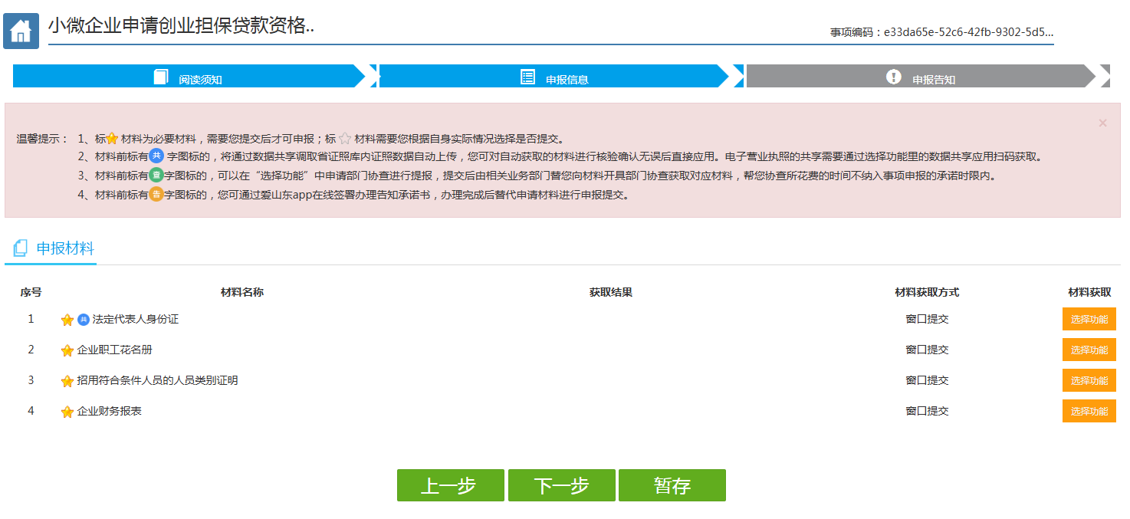Viewport: 1130px width, 519px height.
Task: Click the star beside 企业财务报表
Action: [67, 411]
